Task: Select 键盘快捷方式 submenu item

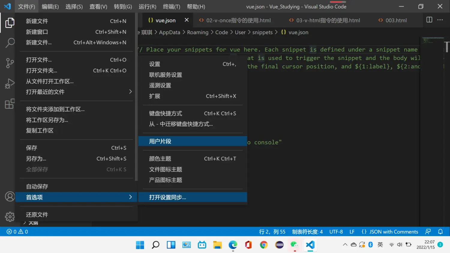Action: (x=193, y=113)
